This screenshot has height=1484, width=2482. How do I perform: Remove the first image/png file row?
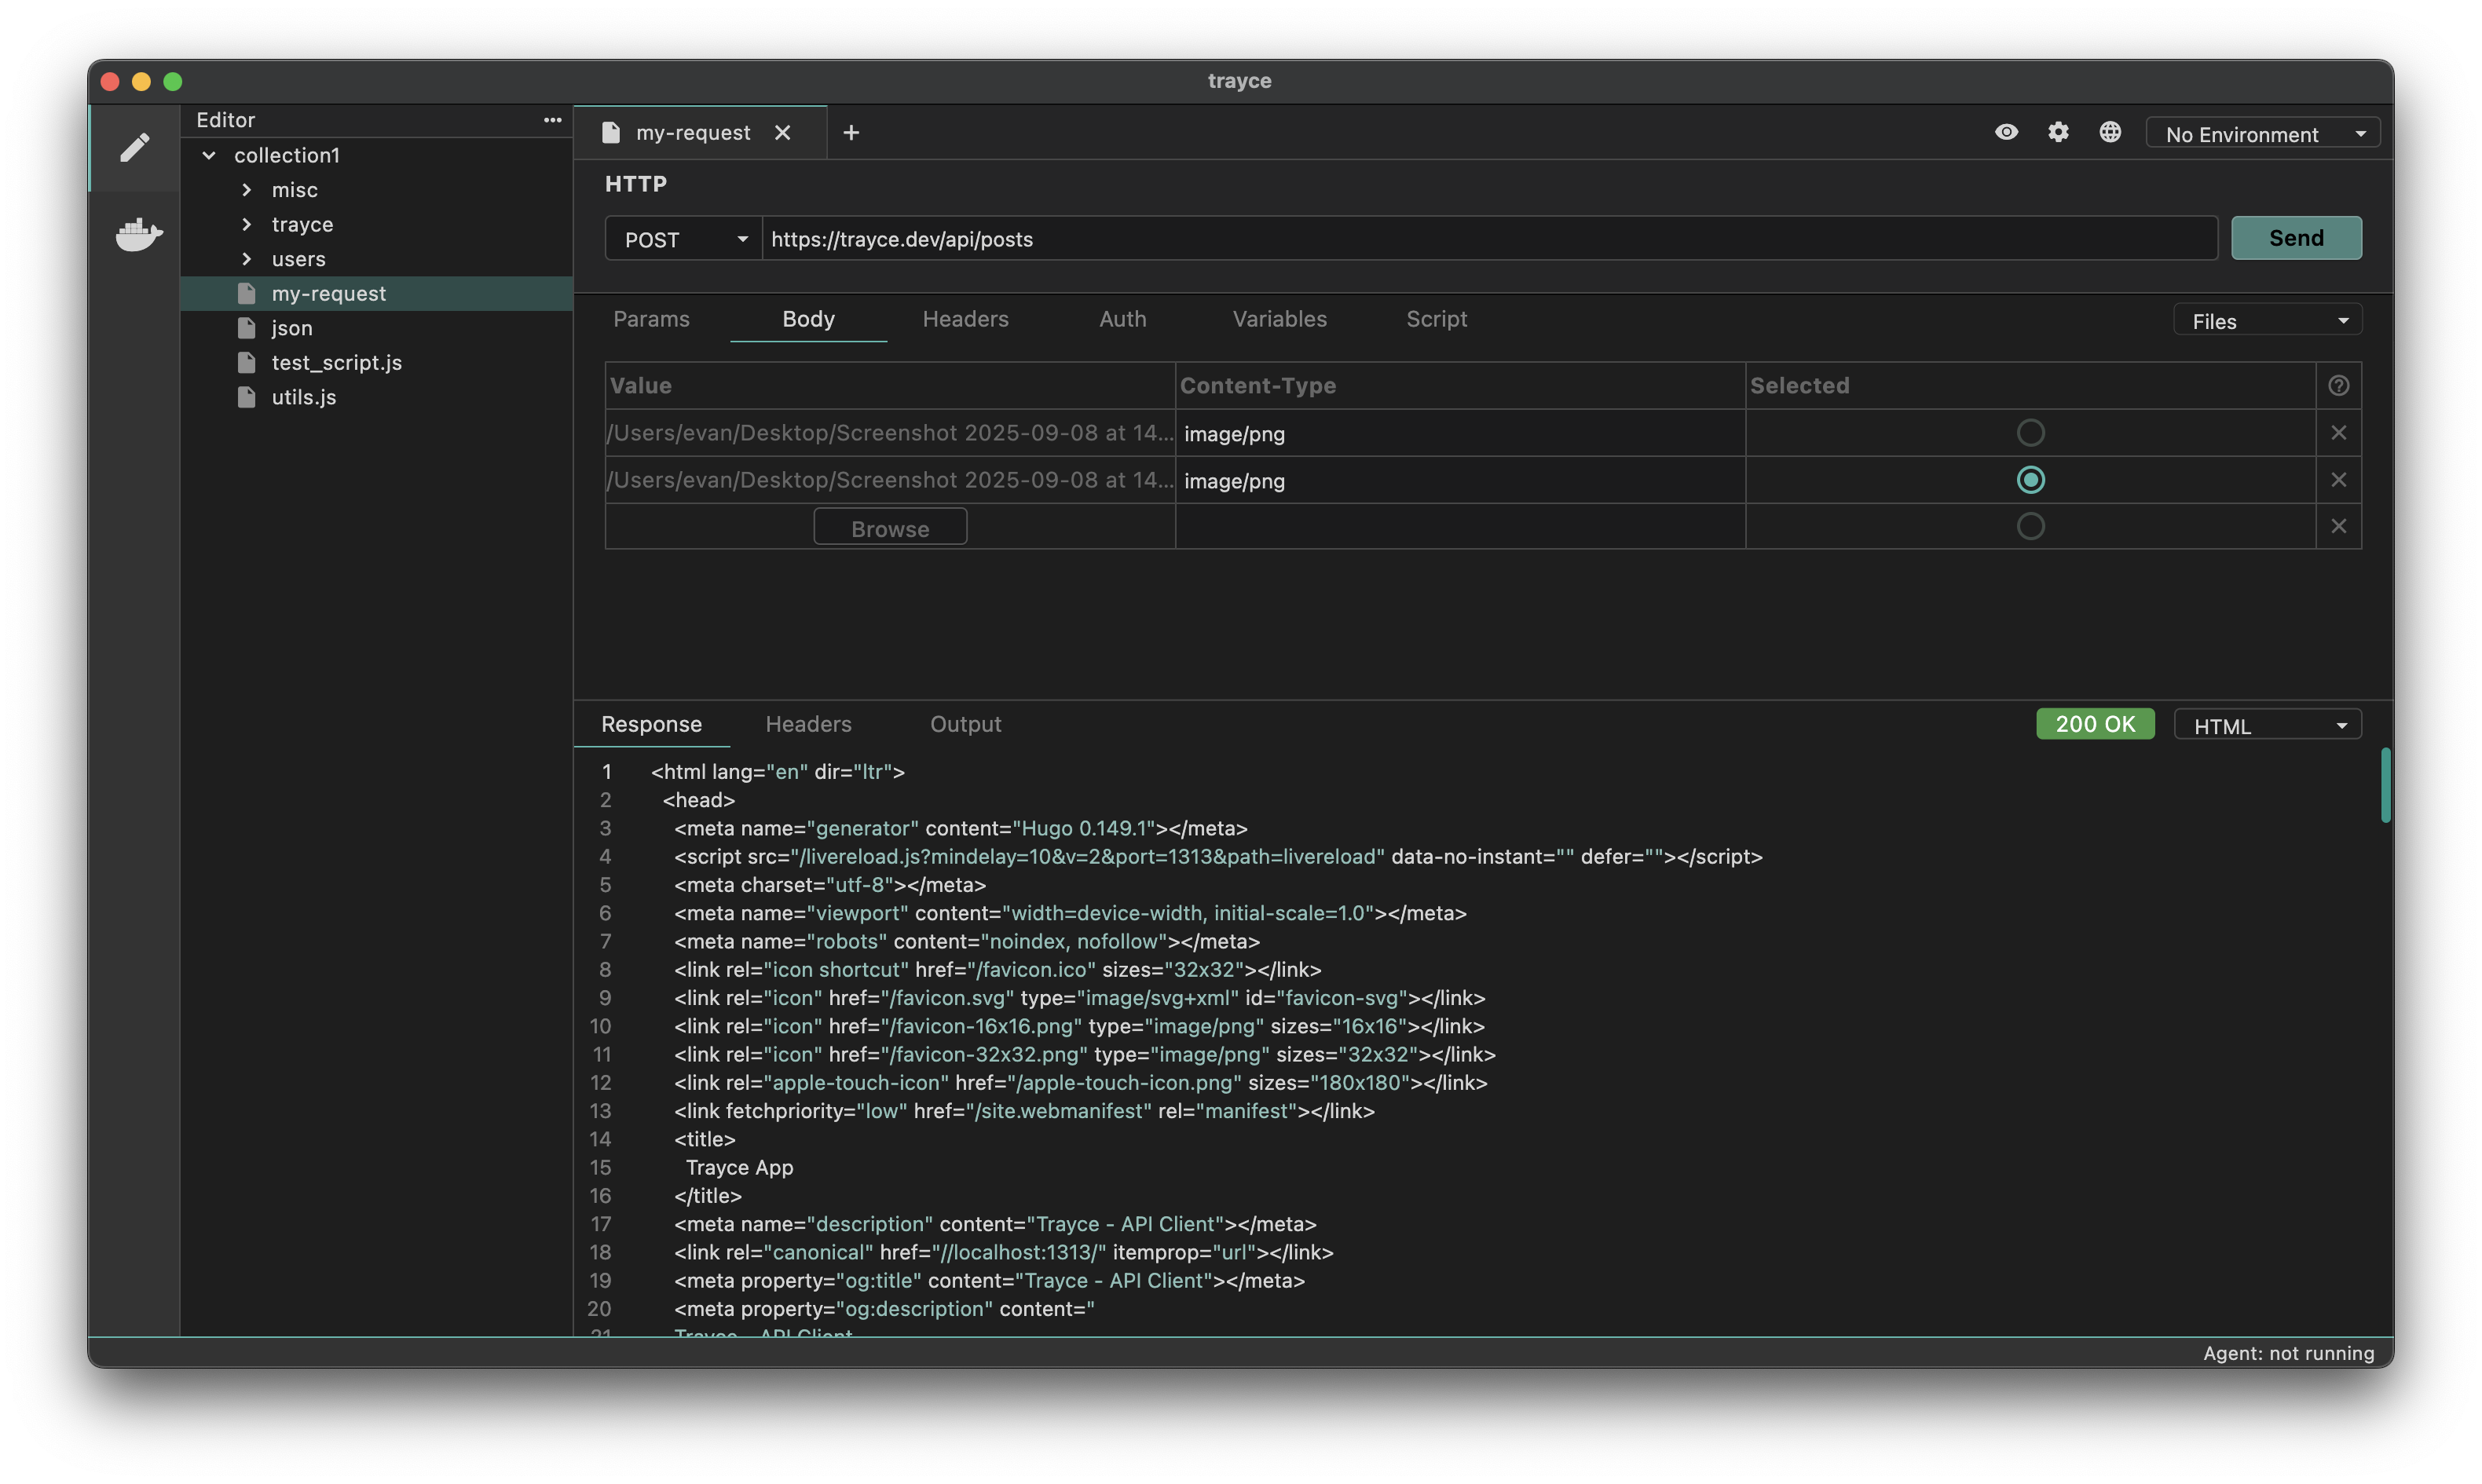[2338, 433]
